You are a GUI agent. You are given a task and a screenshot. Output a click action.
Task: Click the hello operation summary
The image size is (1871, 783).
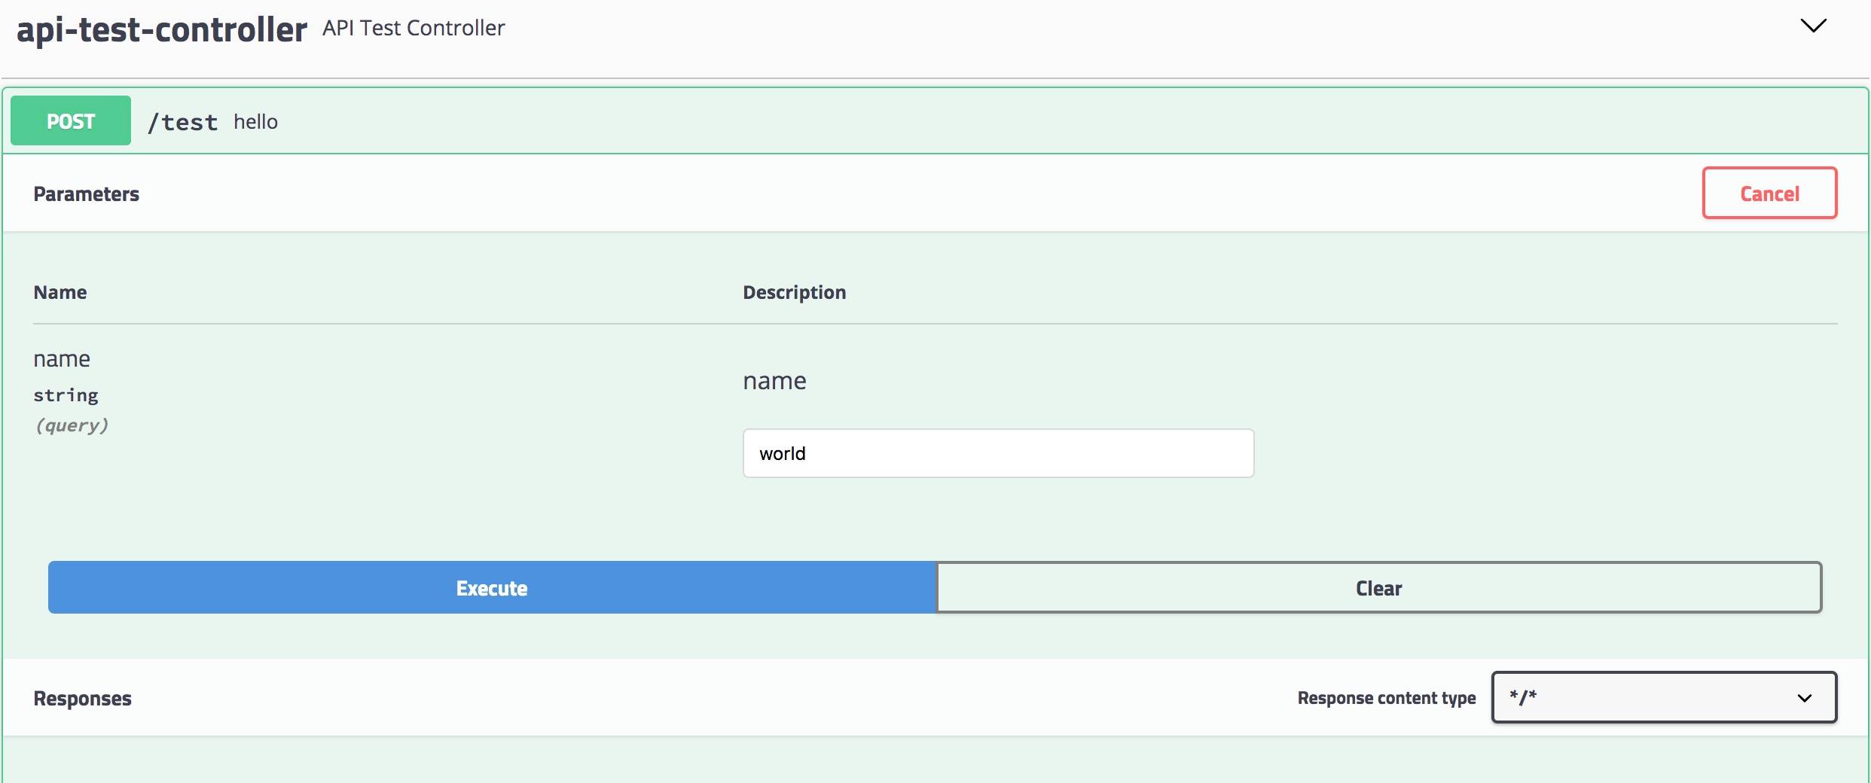(x=255, y=122)
